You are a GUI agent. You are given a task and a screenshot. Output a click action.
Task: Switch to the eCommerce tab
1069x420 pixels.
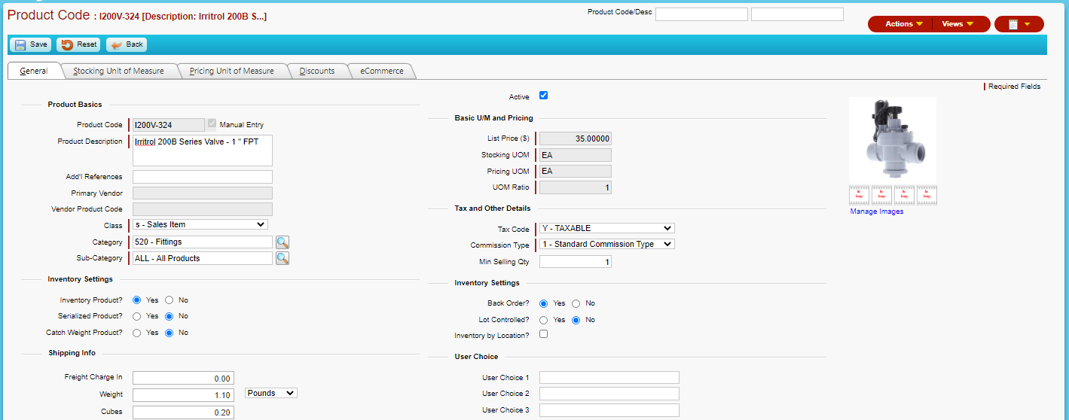click(381, 71)
